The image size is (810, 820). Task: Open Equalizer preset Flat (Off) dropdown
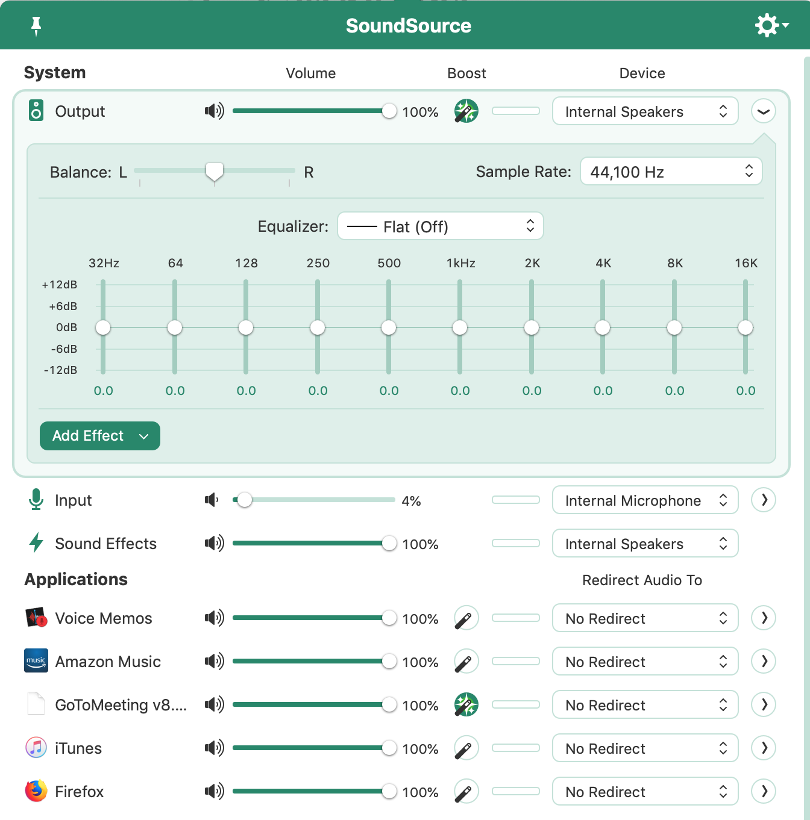[441, 226]
